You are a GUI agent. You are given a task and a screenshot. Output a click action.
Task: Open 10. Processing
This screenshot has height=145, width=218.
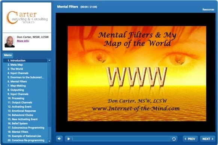point(25,98)
